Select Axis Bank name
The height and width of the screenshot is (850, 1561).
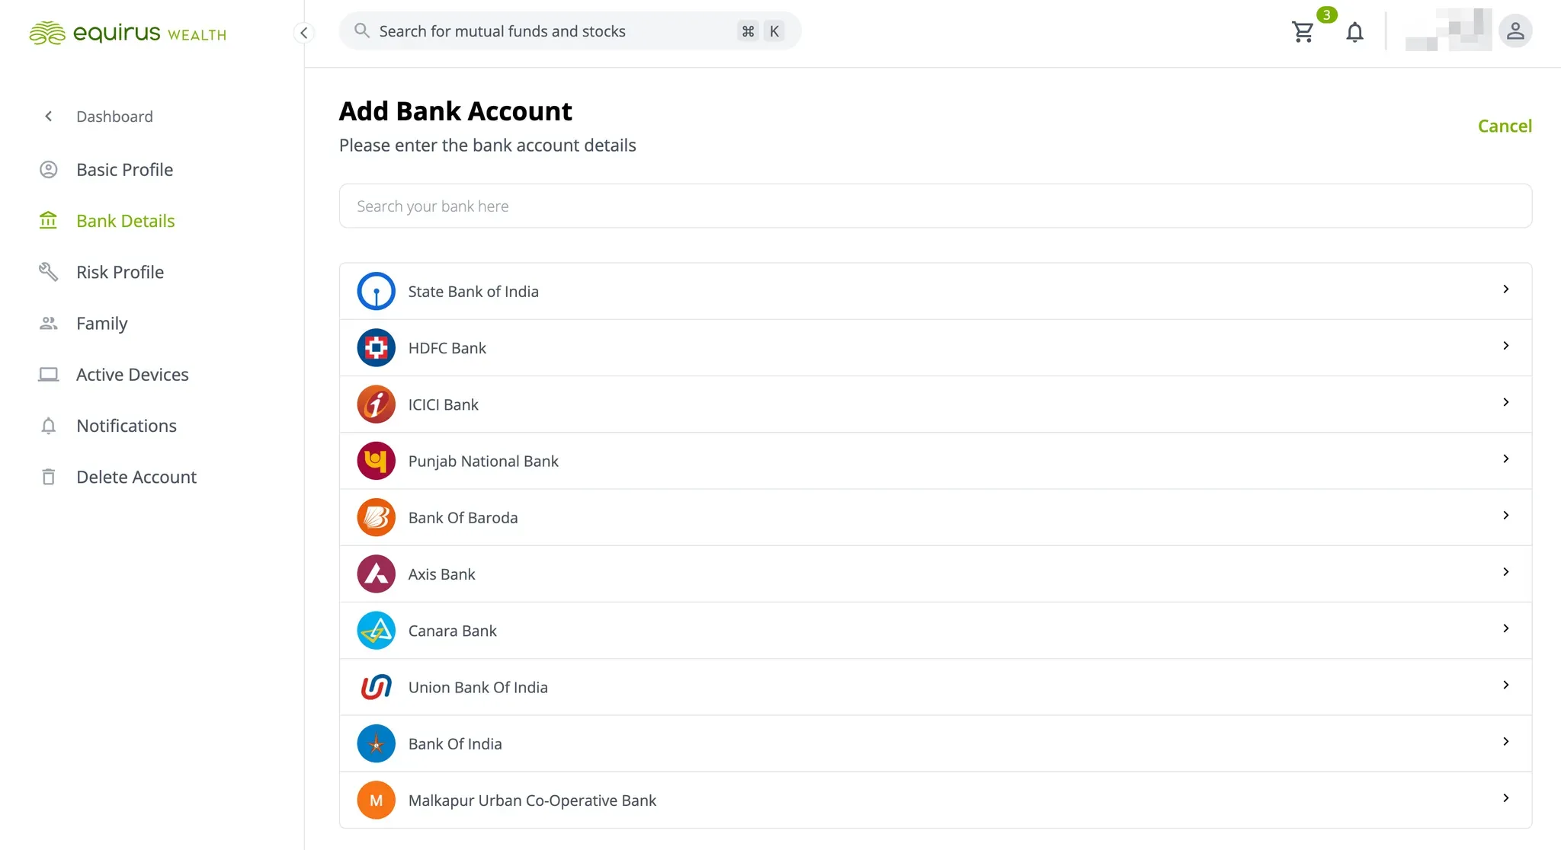[x=441, y=574]
